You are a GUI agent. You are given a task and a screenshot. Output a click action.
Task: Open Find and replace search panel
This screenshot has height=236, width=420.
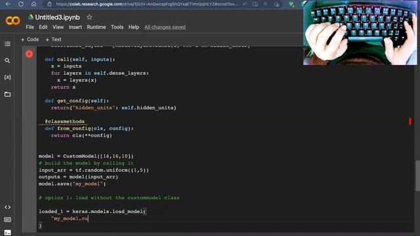7,61
